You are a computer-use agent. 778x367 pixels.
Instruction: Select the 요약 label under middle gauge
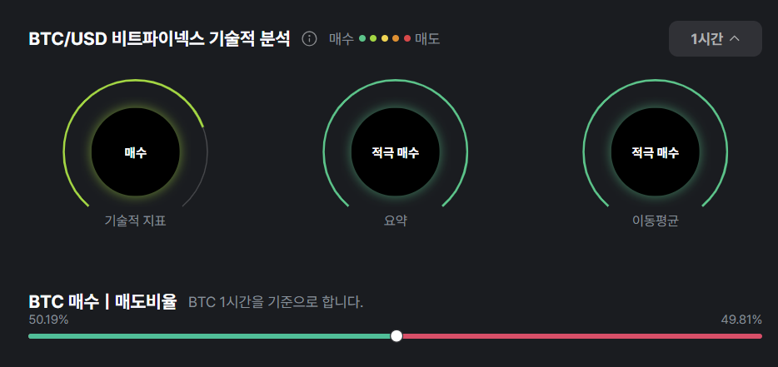[x=396, y=221]
